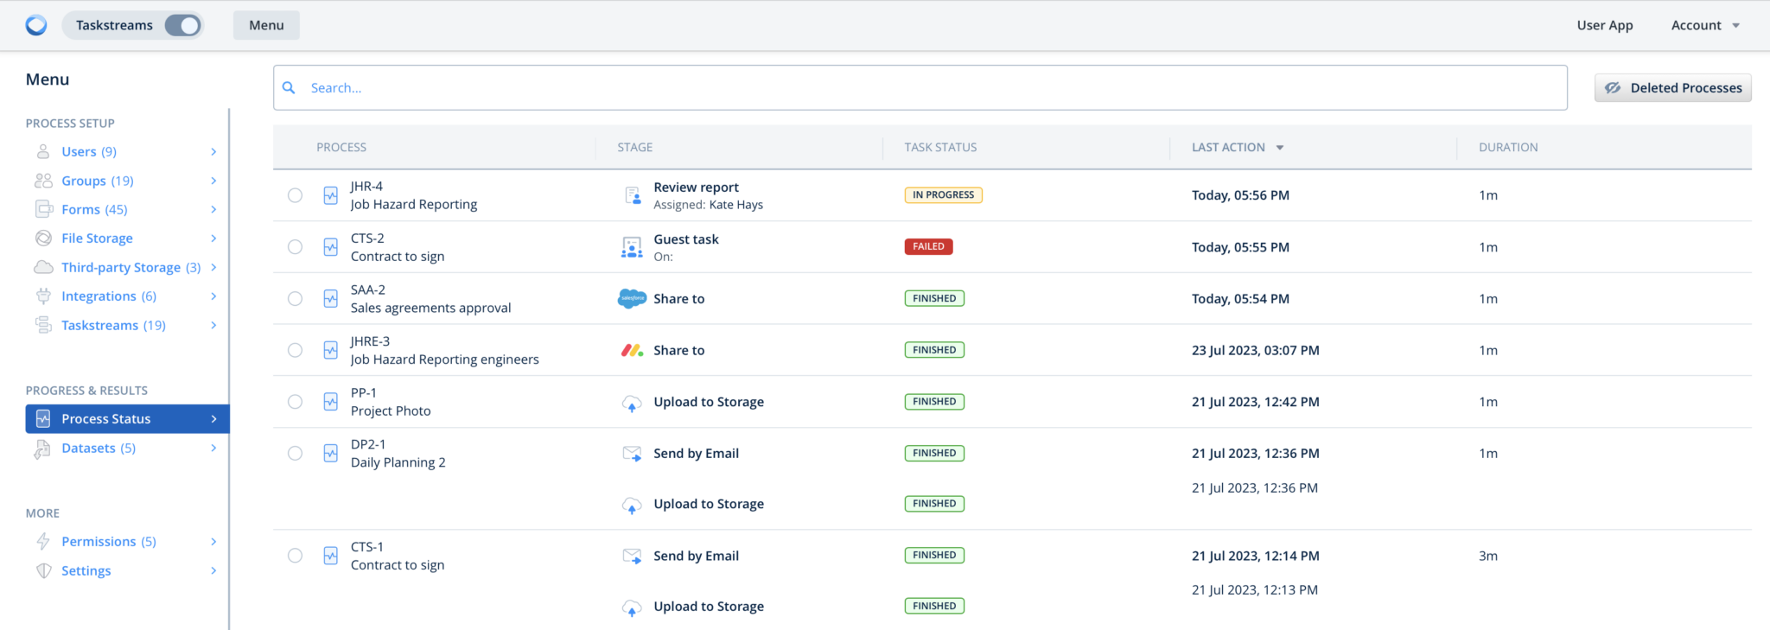Viewport: 1770px width, 630px height.
Task: Click the process icon beside JHR-4
Action: click(330, 196)
